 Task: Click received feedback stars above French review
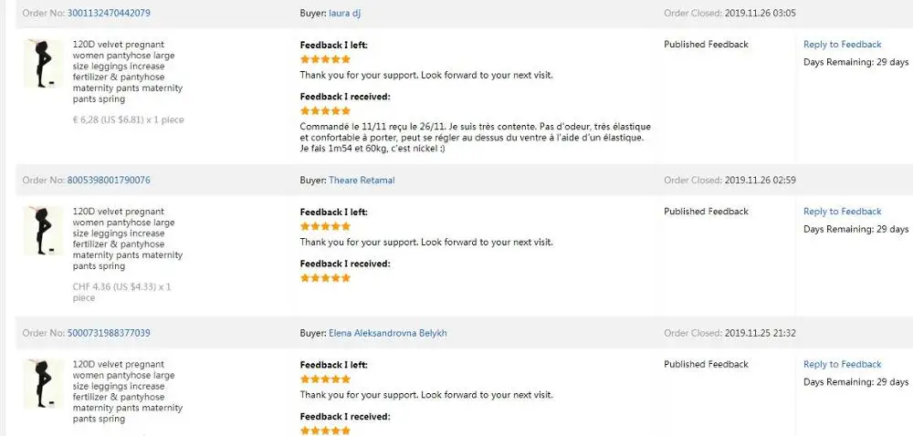click(x=325, y=110)
